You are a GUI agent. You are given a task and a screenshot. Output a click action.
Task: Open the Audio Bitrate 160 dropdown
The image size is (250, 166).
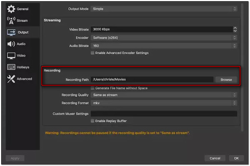pos(164,46)
